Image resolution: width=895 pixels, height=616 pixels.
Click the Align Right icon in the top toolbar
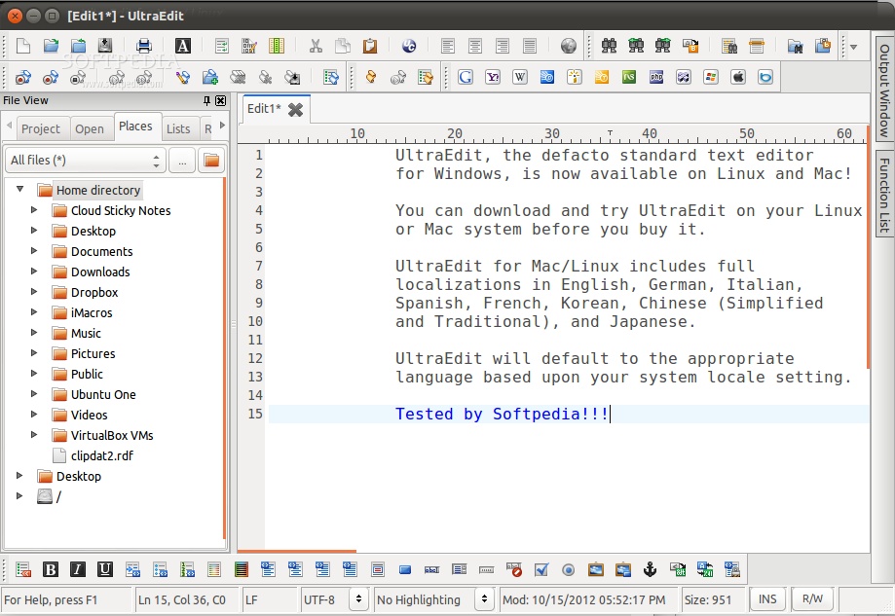click(503, 46)
